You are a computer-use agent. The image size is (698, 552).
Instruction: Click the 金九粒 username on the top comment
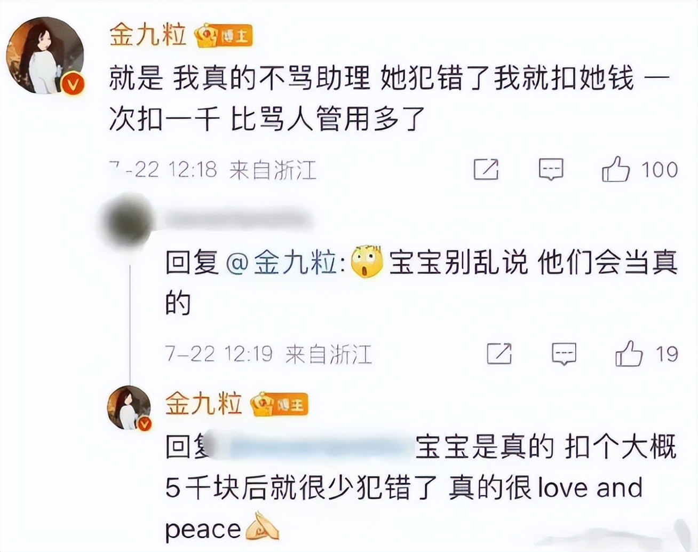coord(148,35)
